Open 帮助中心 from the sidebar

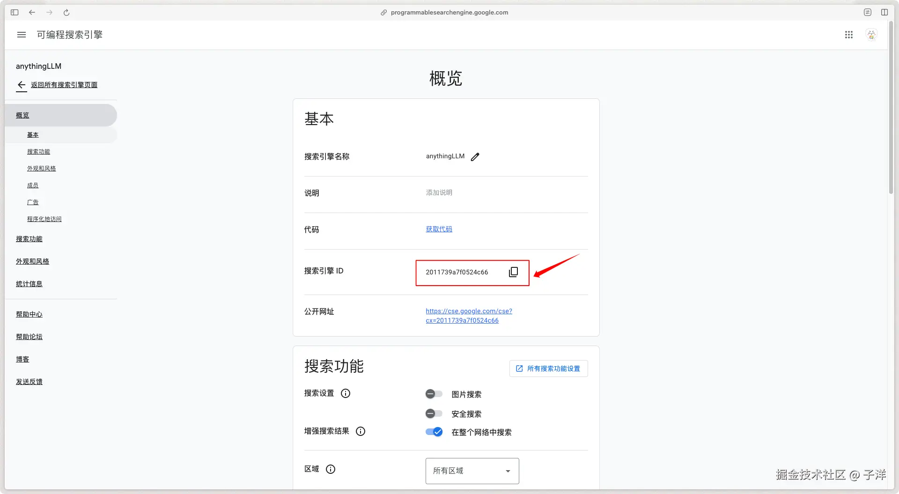pos(29,314)
